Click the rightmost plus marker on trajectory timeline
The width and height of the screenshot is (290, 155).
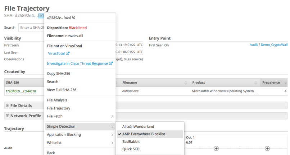click(267, 148)
